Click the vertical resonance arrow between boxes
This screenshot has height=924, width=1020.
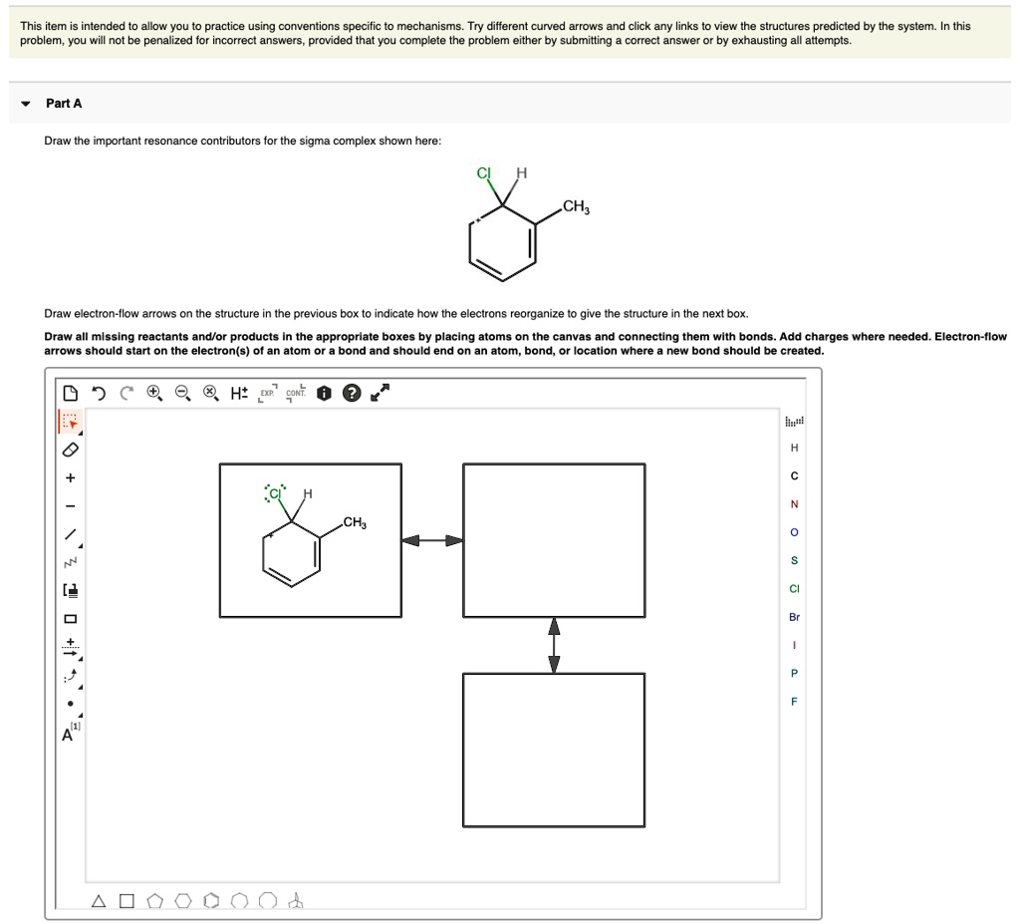(x=554, y=645)
